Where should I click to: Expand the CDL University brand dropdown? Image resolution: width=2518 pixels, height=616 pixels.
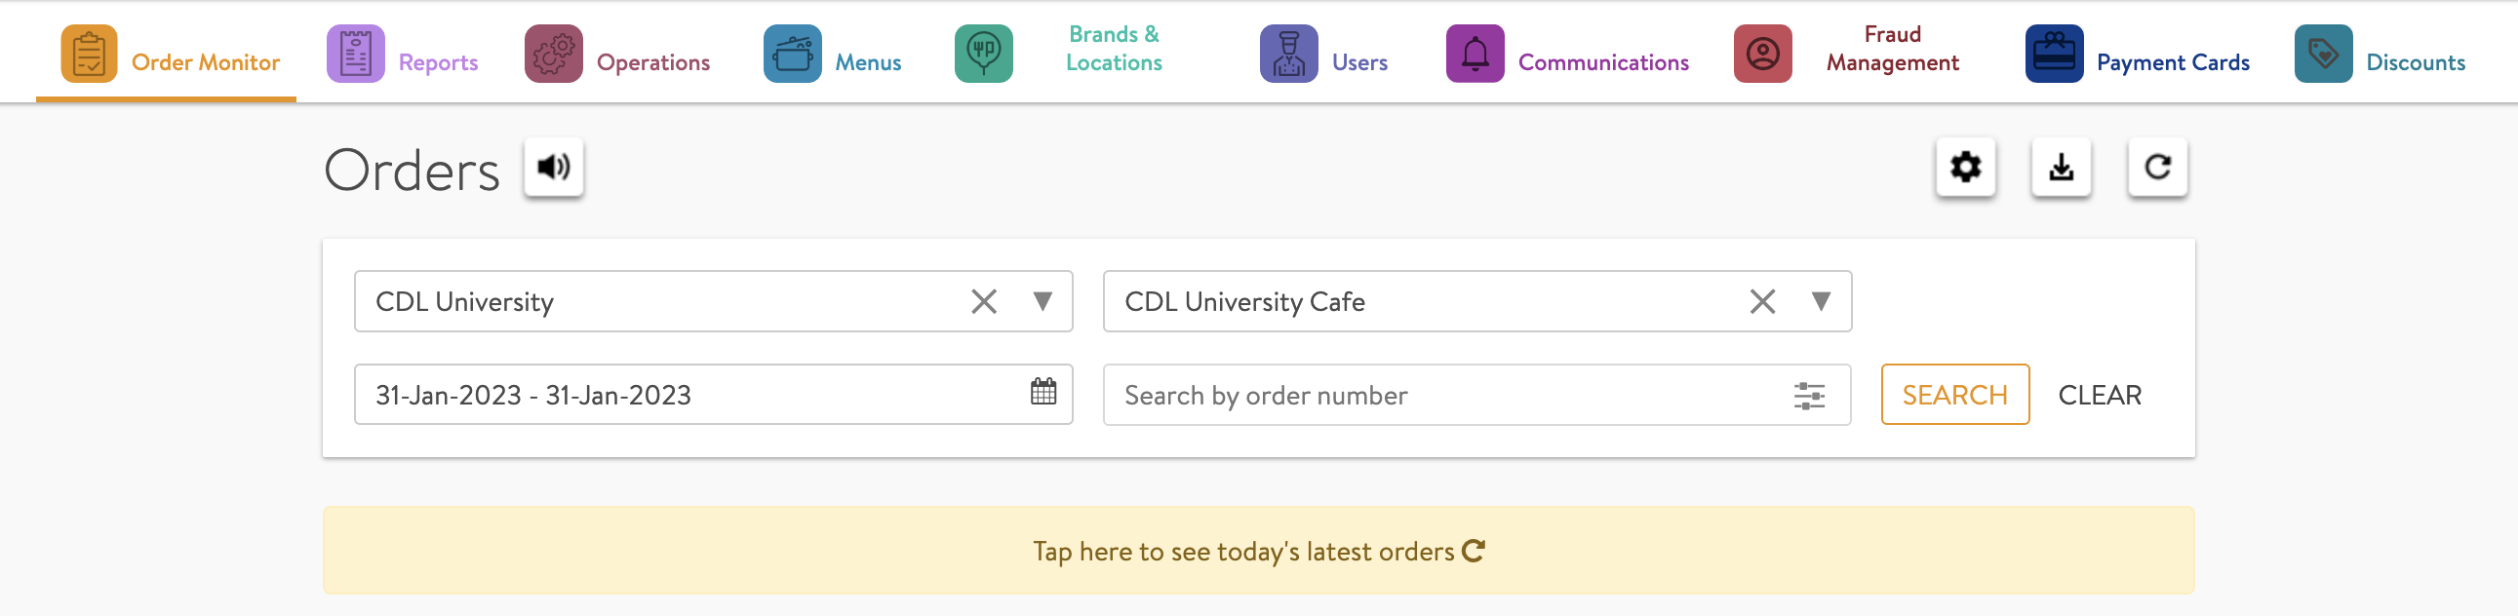click(x=1042, y=301)
